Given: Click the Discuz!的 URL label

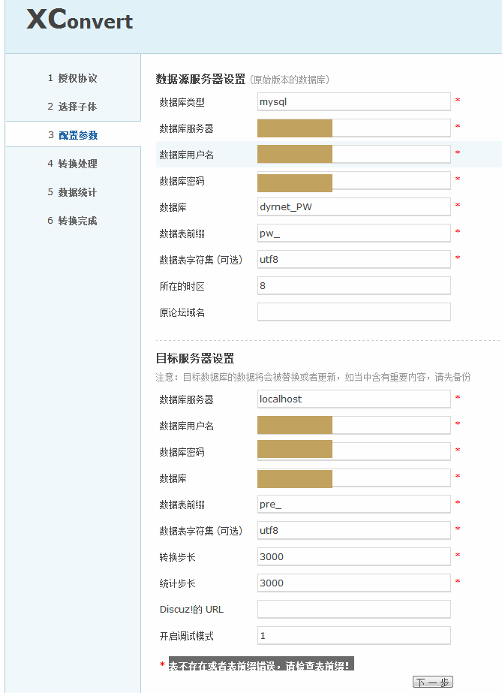Looking at the screenshot, I should pos(191,610).
